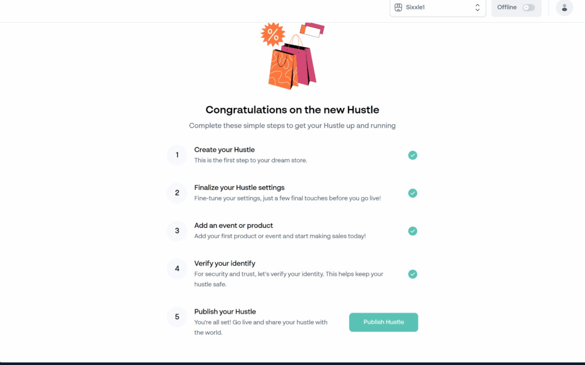Open the Add an event or product step
This screenshot has width=585, height=365.
point(234,226)
